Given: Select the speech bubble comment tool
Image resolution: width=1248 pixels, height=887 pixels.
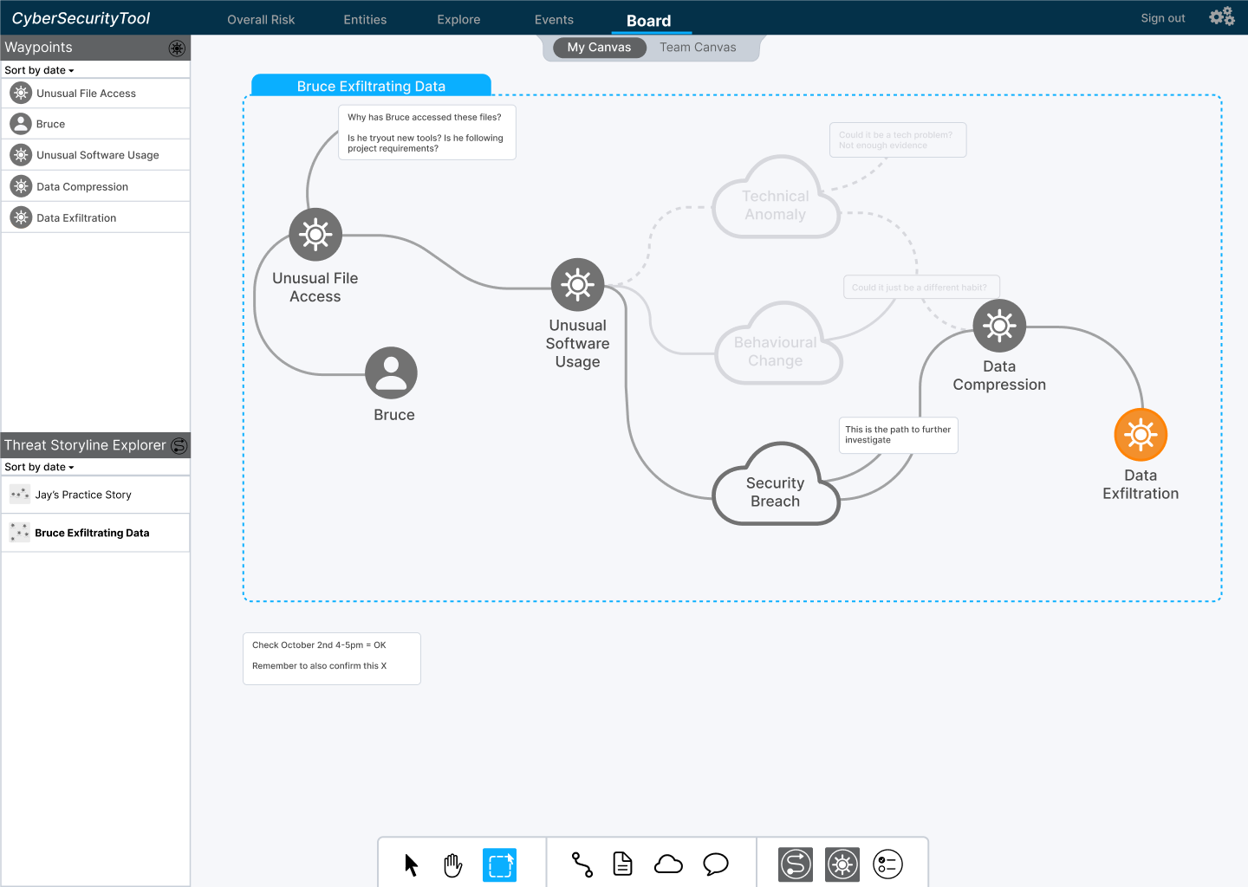Looking at the screenshot, I should pyautogui.click(x=715, y=864).
